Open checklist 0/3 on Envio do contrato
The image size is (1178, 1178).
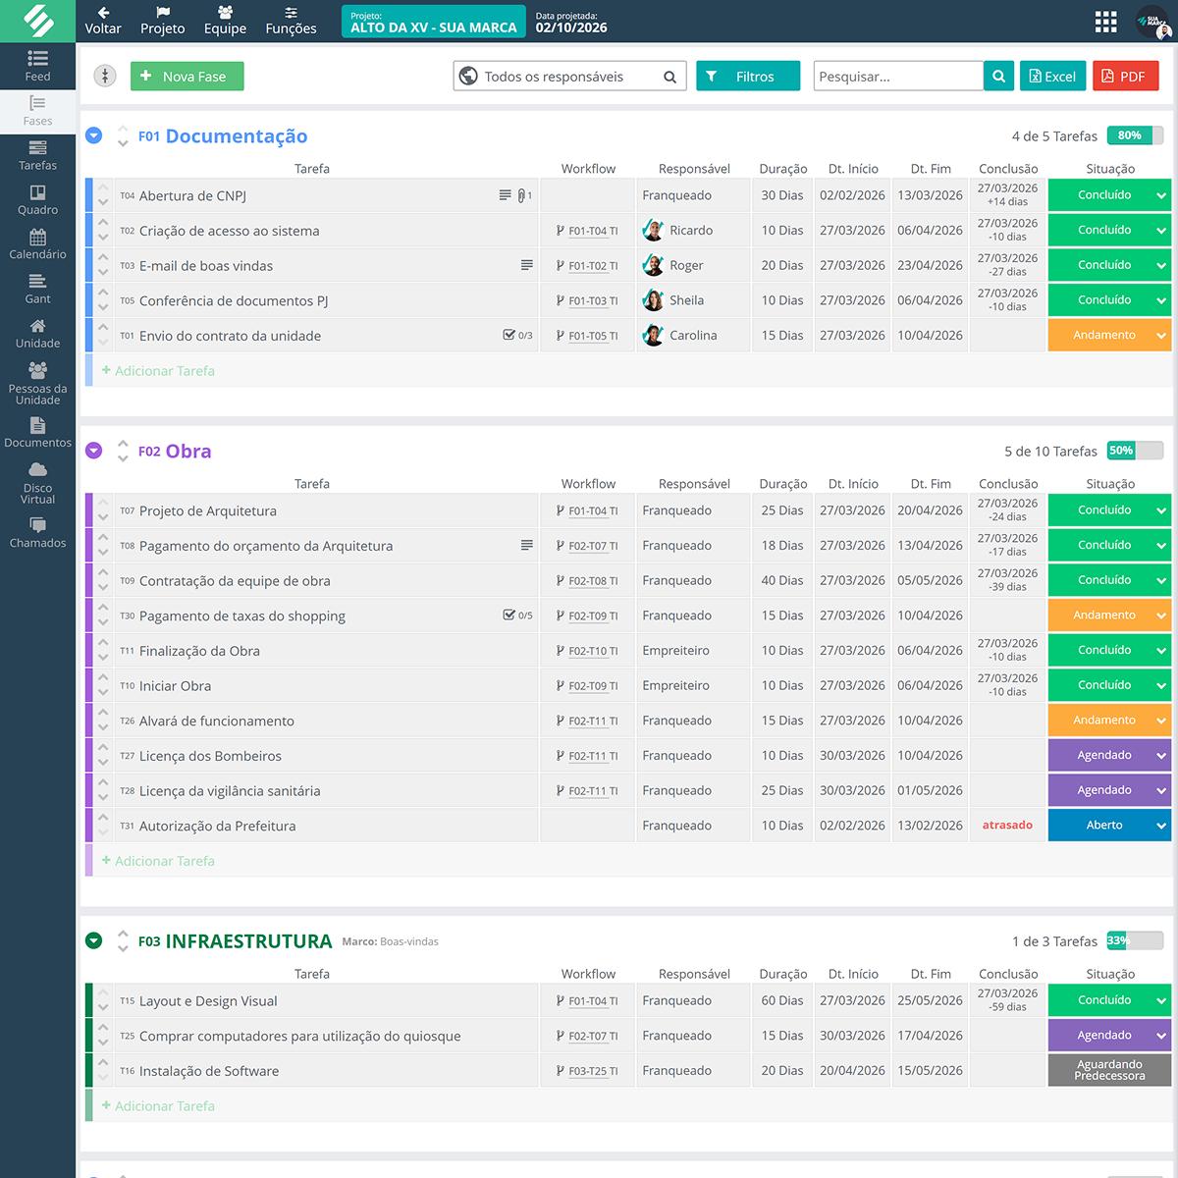point(517,336)
